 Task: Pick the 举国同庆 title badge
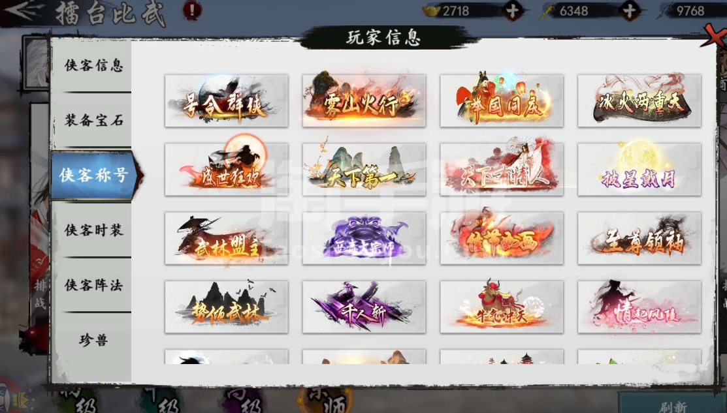point(502,100)
